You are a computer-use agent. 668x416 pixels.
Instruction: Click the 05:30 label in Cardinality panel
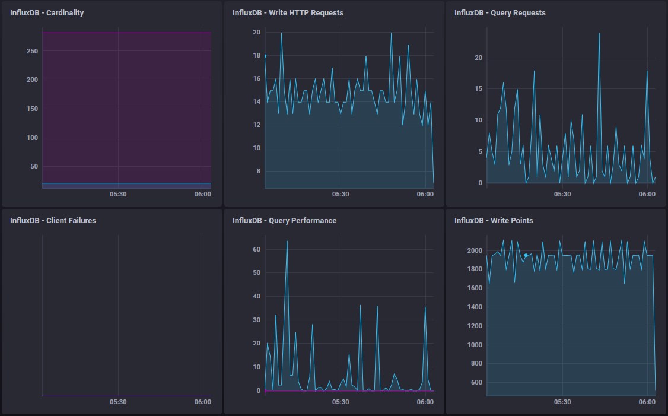click(118, 194)
